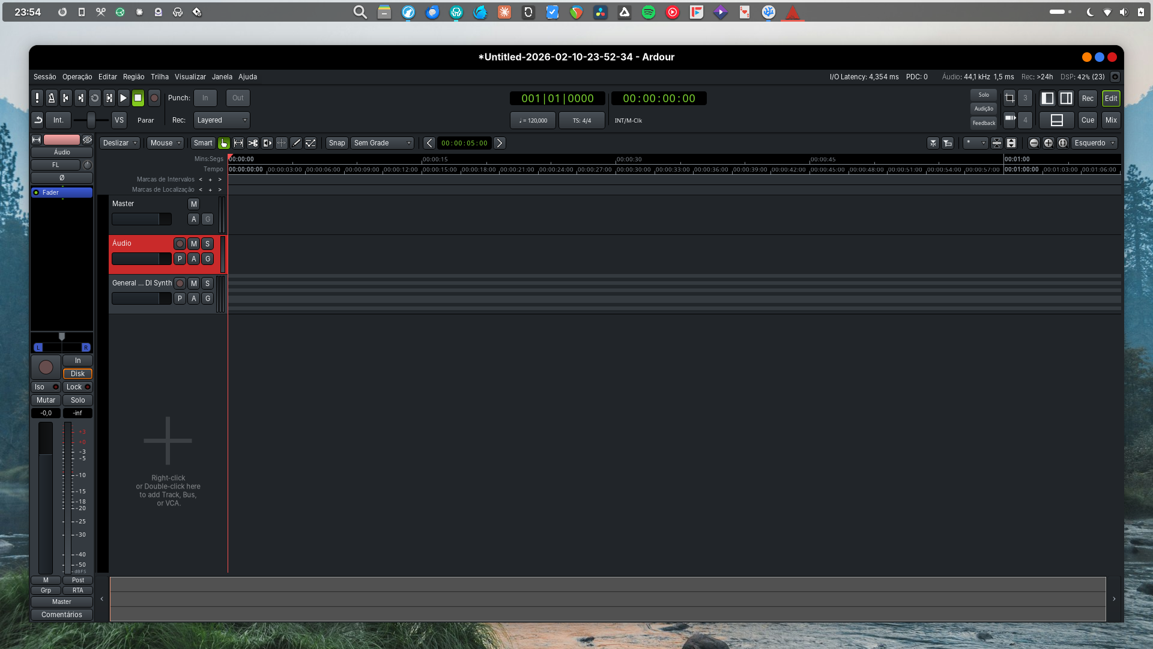
Task: Select the Range selection tool
Action: [x=238, y=143]
